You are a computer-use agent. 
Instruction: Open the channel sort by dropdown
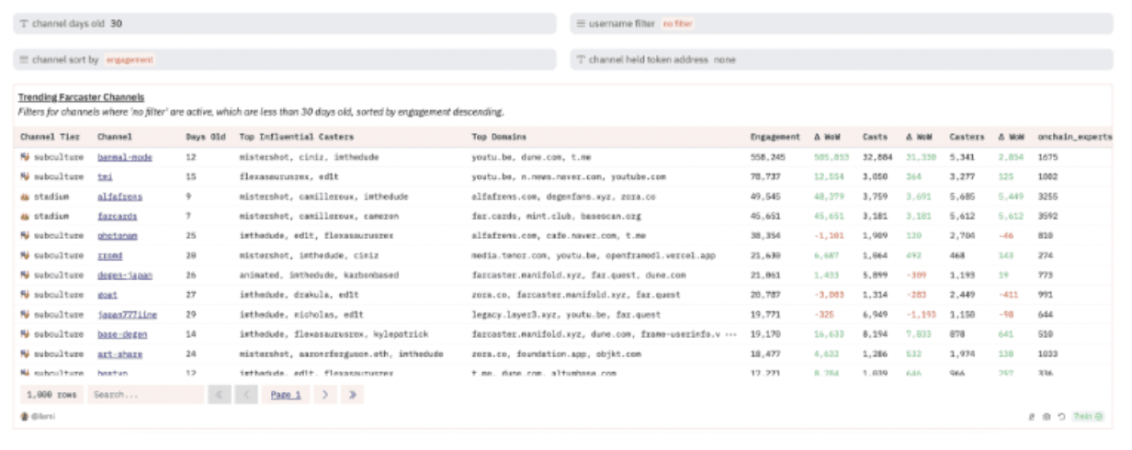(285, 59)
